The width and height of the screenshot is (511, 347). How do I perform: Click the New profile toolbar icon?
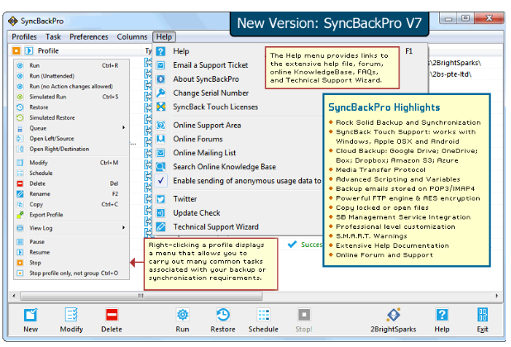point(31,315)
